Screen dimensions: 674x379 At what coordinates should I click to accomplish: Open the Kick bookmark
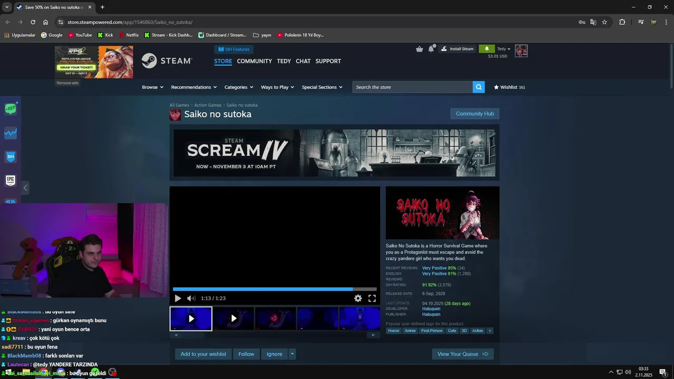pyautogui.click(x=105, y=35)
